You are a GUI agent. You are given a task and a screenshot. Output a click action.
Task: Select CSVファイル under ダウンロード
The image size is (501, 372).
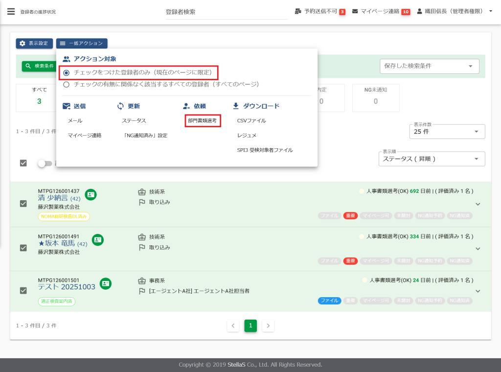tap(251, 120)
